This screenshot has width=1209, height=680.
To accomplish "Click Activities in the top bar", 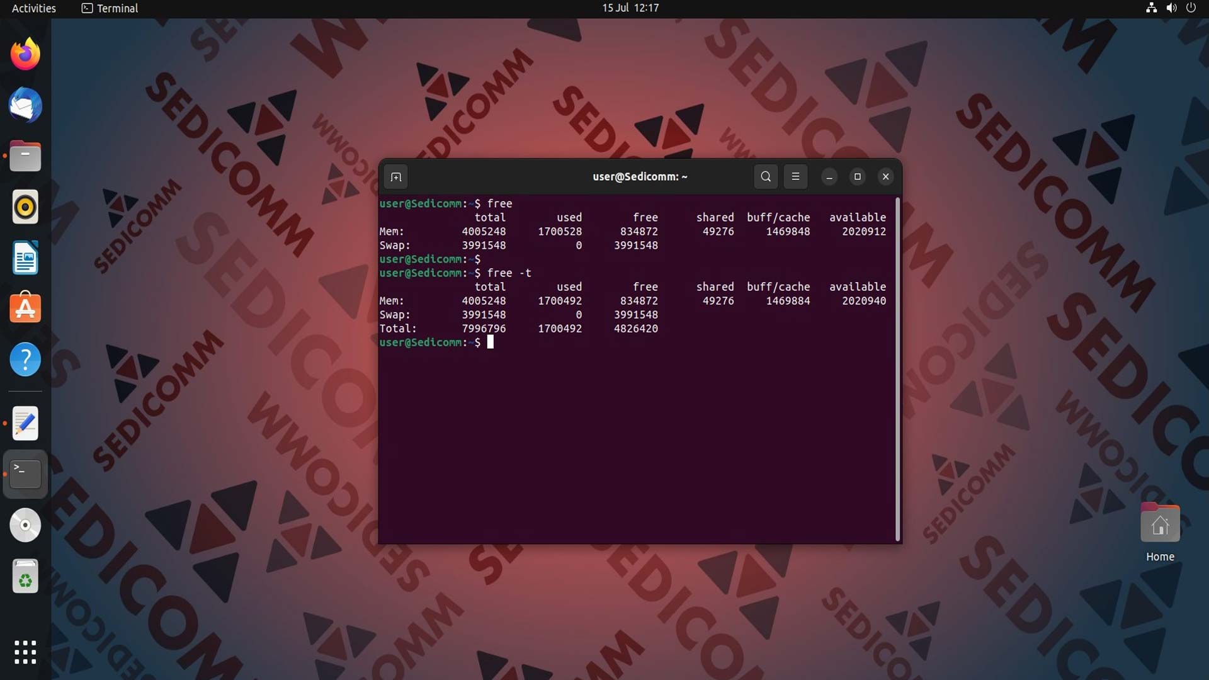I will (34, 8).
